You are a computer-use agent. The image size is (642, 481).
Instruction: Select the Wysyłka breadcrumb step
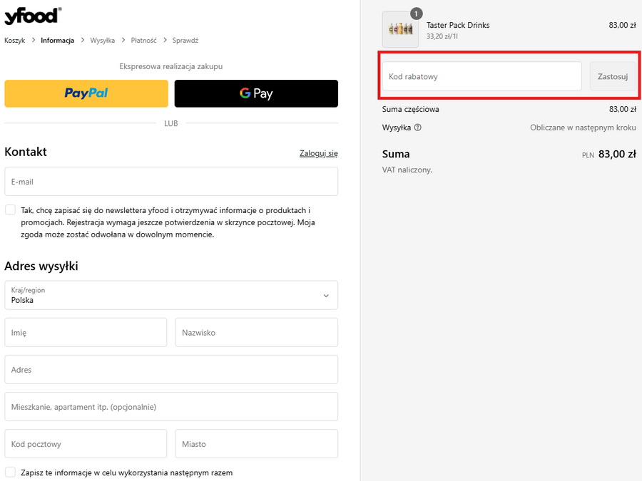coord(102,41)
